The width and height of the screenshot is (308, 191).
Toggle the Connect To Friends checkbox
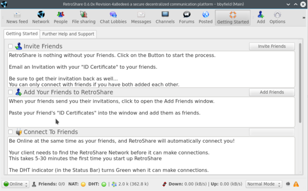pos(11,132)
